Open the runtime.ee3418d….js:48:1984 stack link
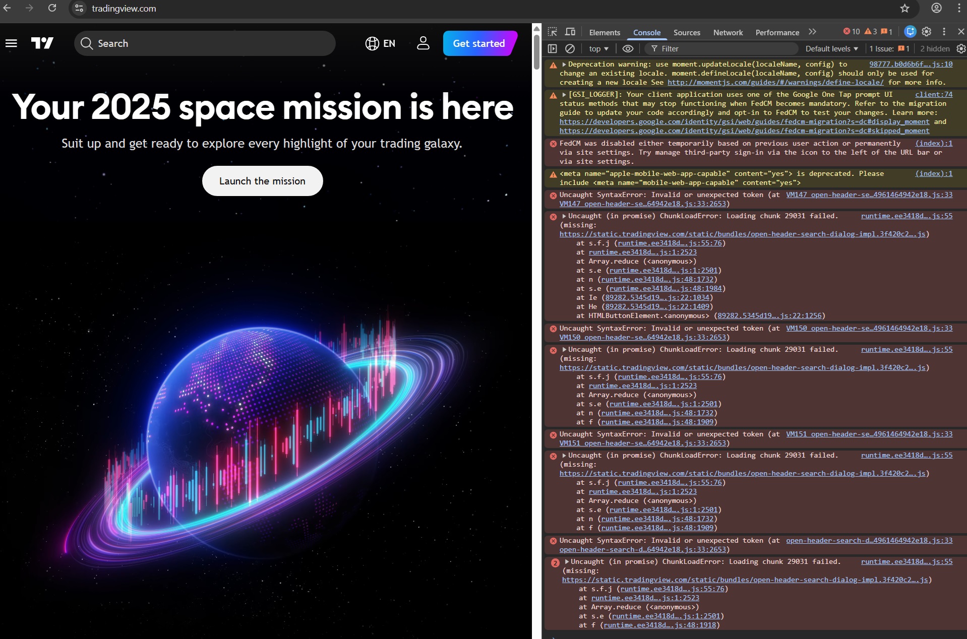Screen dimensions: 967x639 click(x=666, y=289)
